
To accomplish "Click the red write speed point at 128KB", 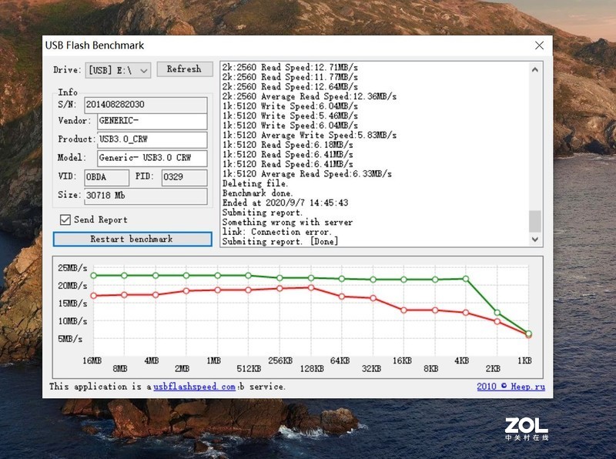I will [x=310, y=287].
